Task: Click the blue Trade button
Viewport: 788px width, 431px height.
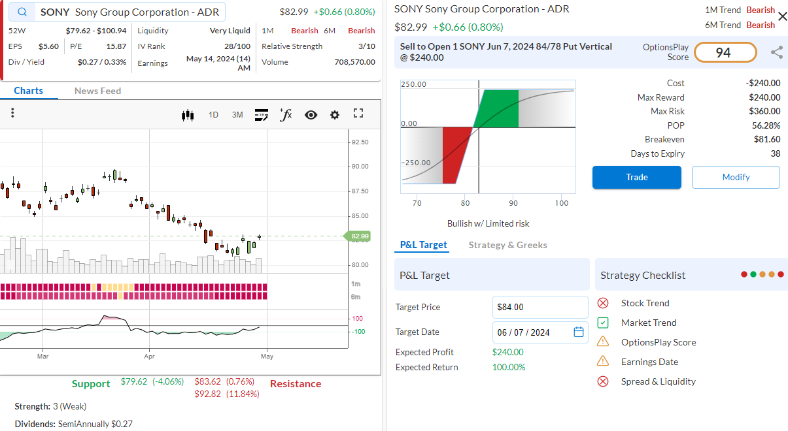Action: [637, 177]
